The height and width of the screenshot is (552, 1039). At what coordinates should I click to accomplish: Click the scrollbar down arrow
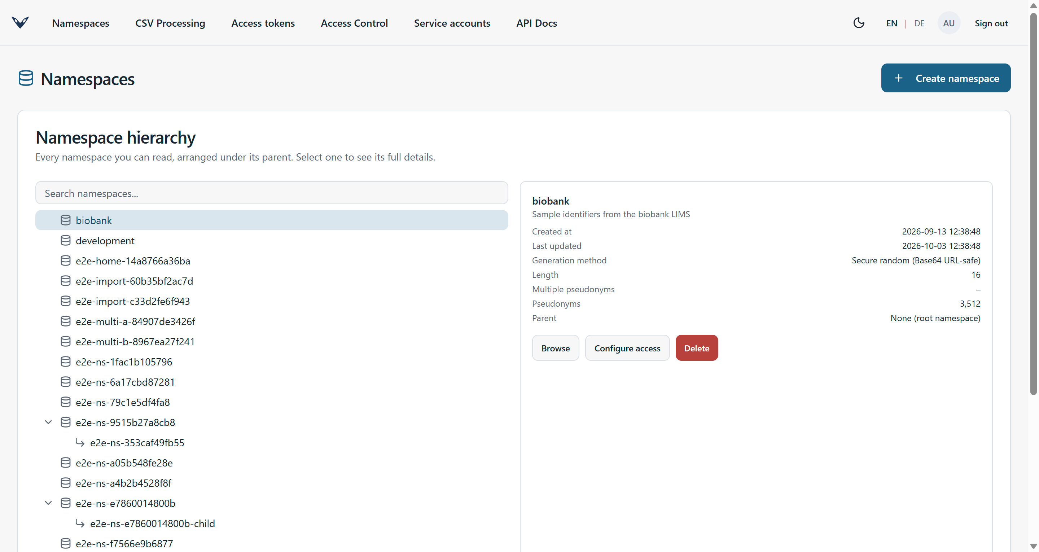pos(1033,546)
